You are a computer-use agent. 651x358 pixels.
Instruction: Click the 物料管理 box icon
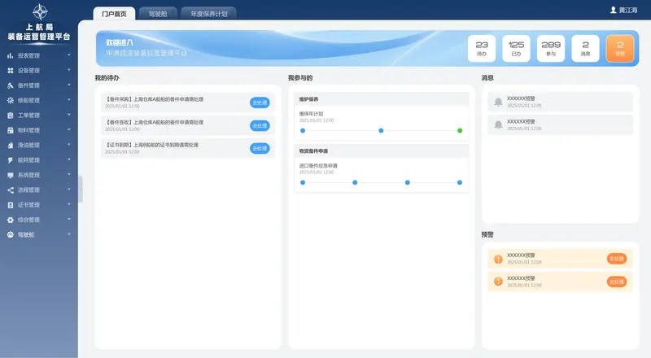coord(11,130)
